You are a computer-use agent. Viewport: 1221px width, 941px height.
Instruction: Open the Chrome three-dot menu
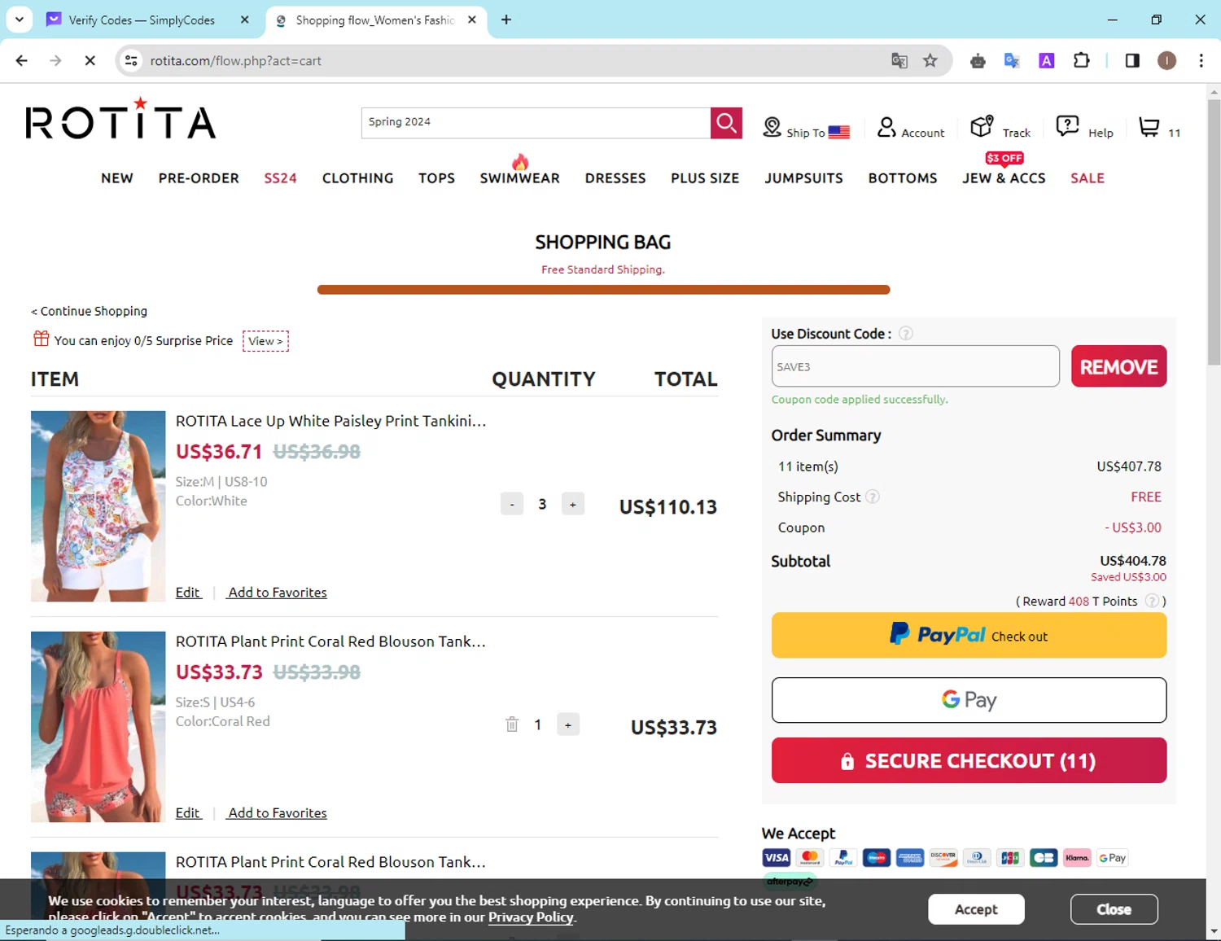[x=1201, y=60]
